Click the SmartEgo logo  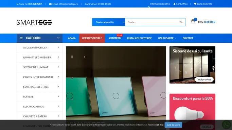pos(34,22)
